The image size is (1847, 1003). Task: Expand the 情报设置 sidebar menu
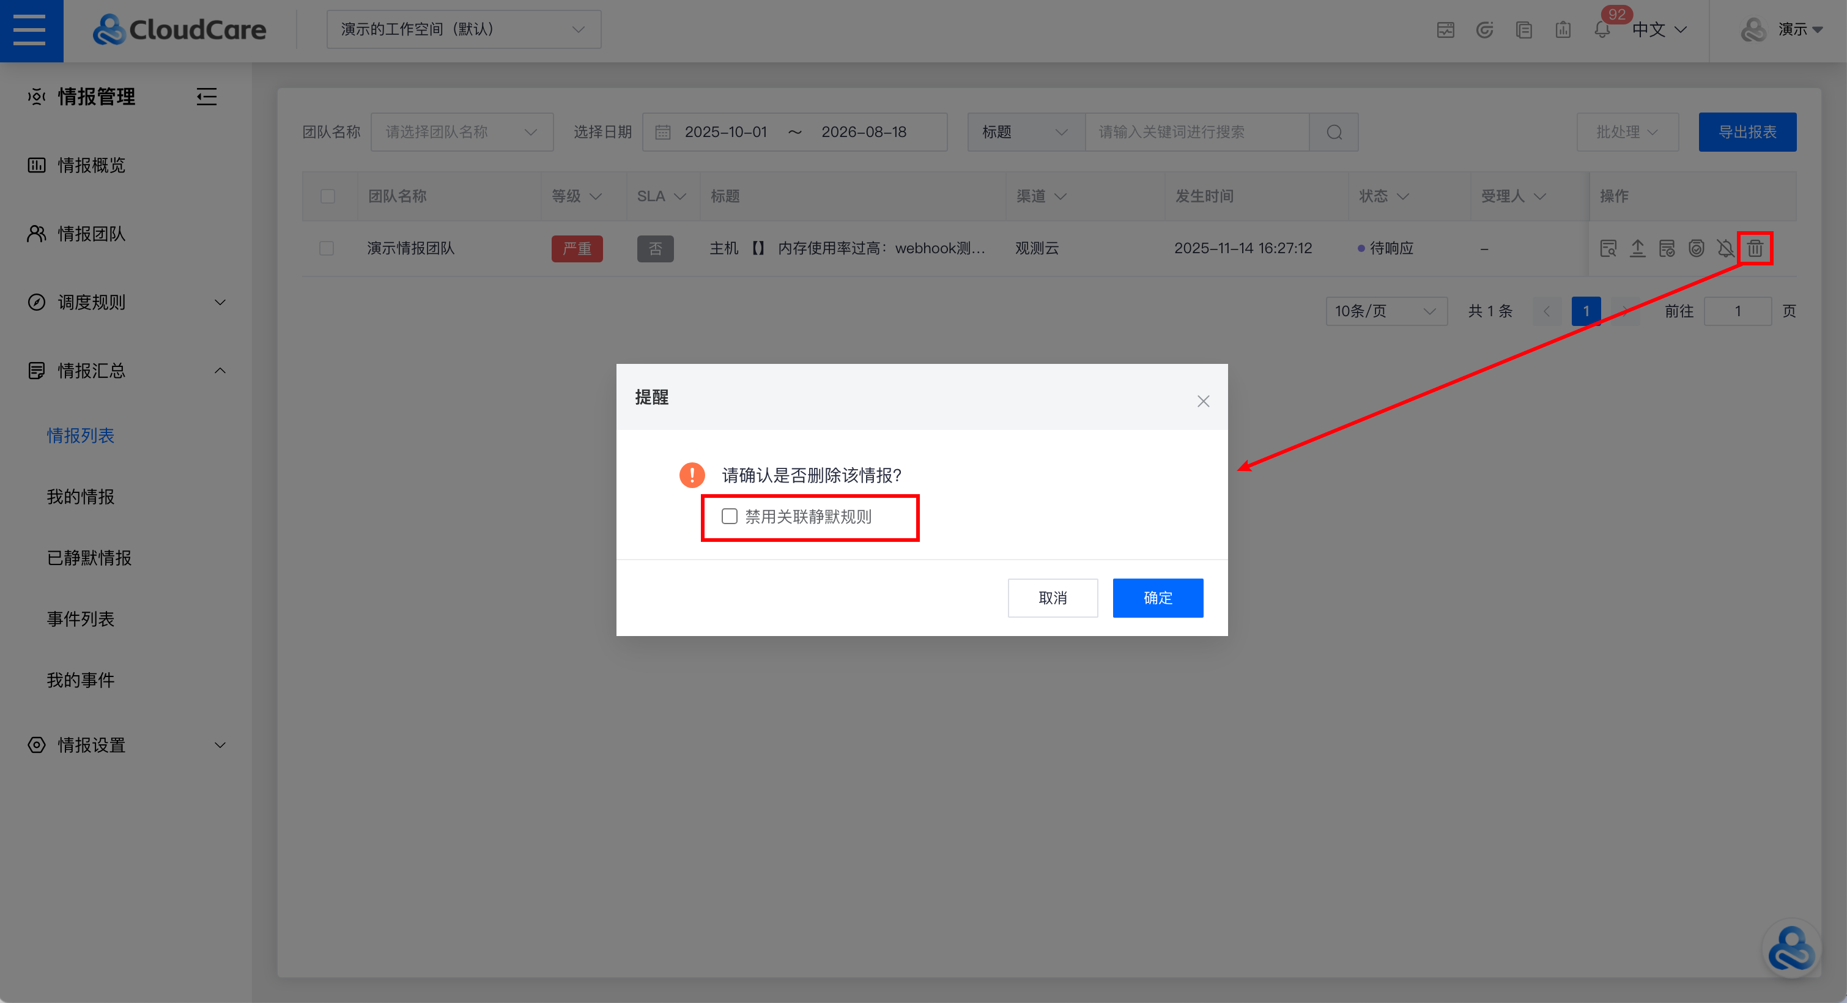point(125,746)
